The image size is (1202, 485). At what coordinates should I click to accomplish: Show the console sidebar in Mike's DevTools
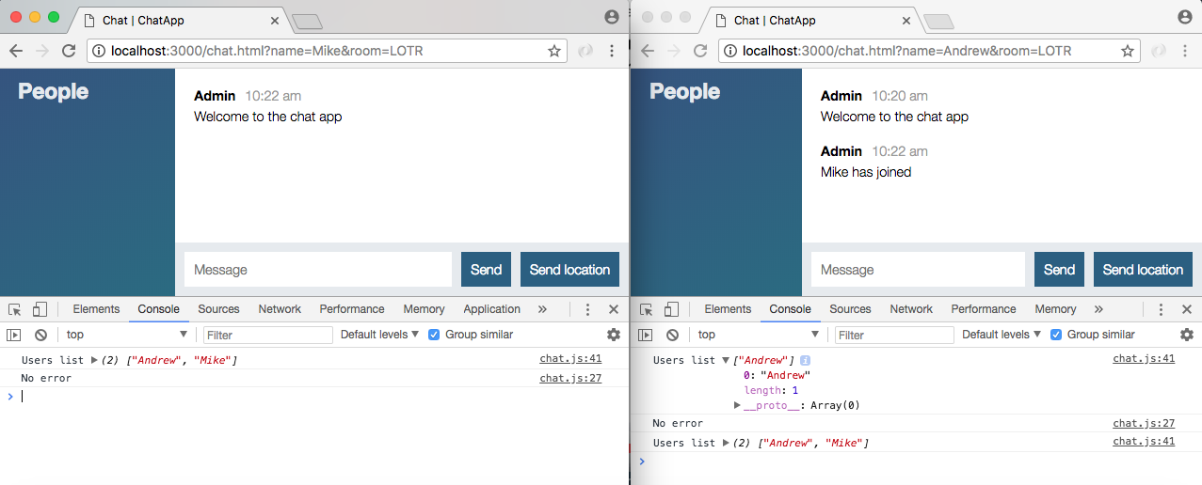pos(14,335)
